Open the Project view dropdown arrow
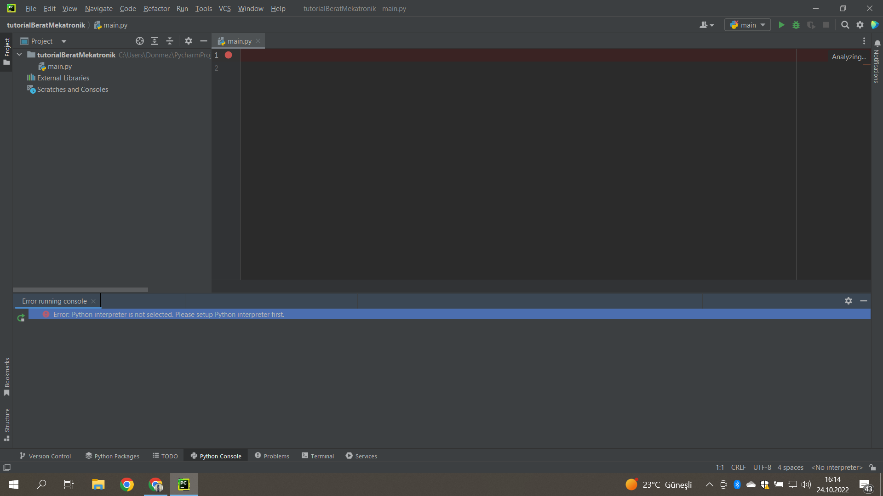Viewport: 883px width, 496px height. click(64, 41)
